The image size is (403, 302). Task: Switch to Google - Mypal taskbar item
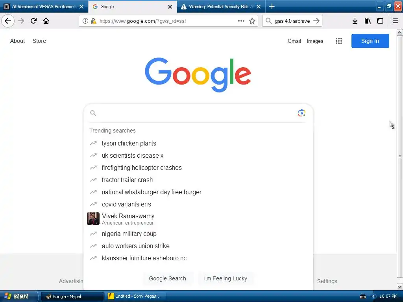72,296
